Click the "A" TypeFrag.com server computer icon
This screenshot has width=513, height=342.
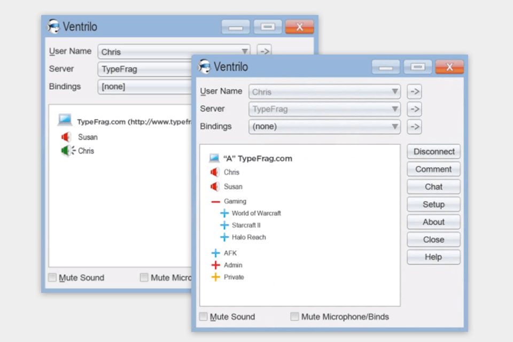215,158
